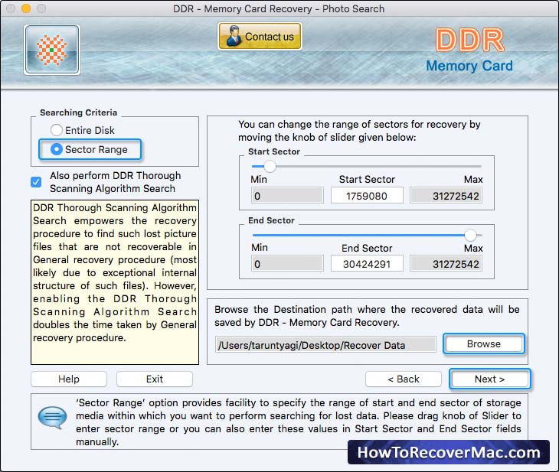The image size is (559, 472).
Task: Go back with the Back button
Action: [404, 379]
